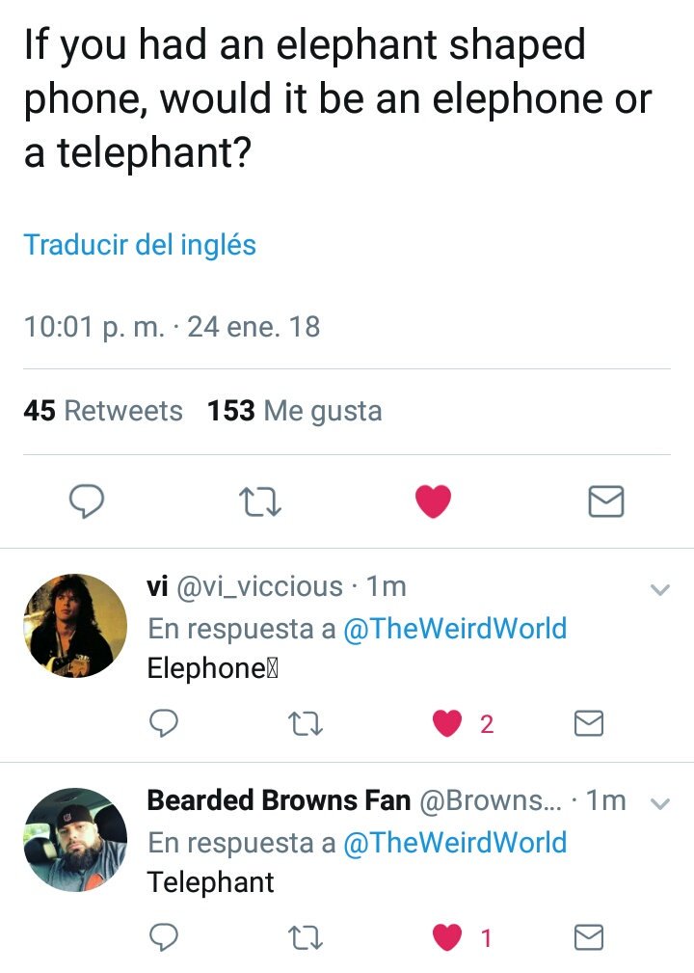This screenshot has height=973, width=694.
Task: Retweet the Telephant reply
Action: point(306,937)
